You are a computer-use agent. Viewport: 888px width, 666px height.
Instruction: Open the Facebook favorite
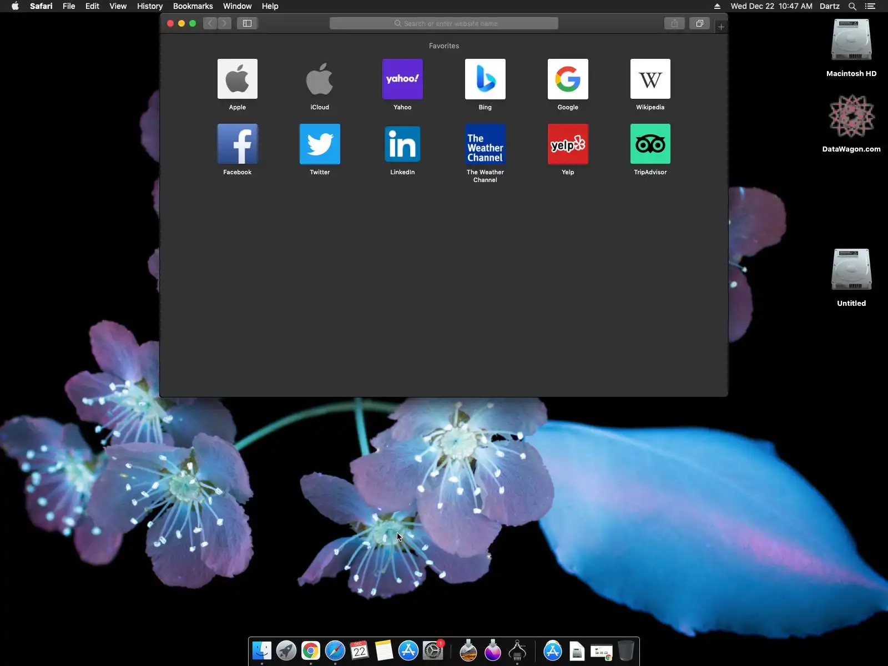tap(238, 144)
